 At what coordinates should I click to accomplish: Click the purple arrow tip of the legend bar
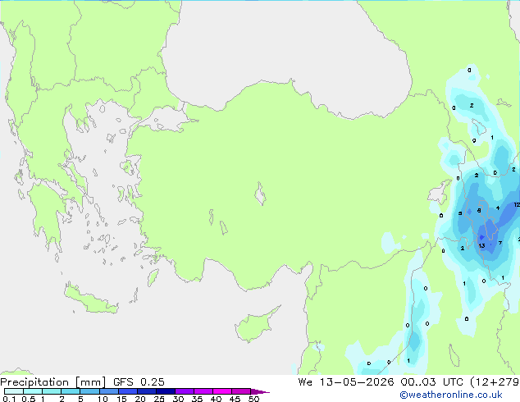click(x=260, y=391)
